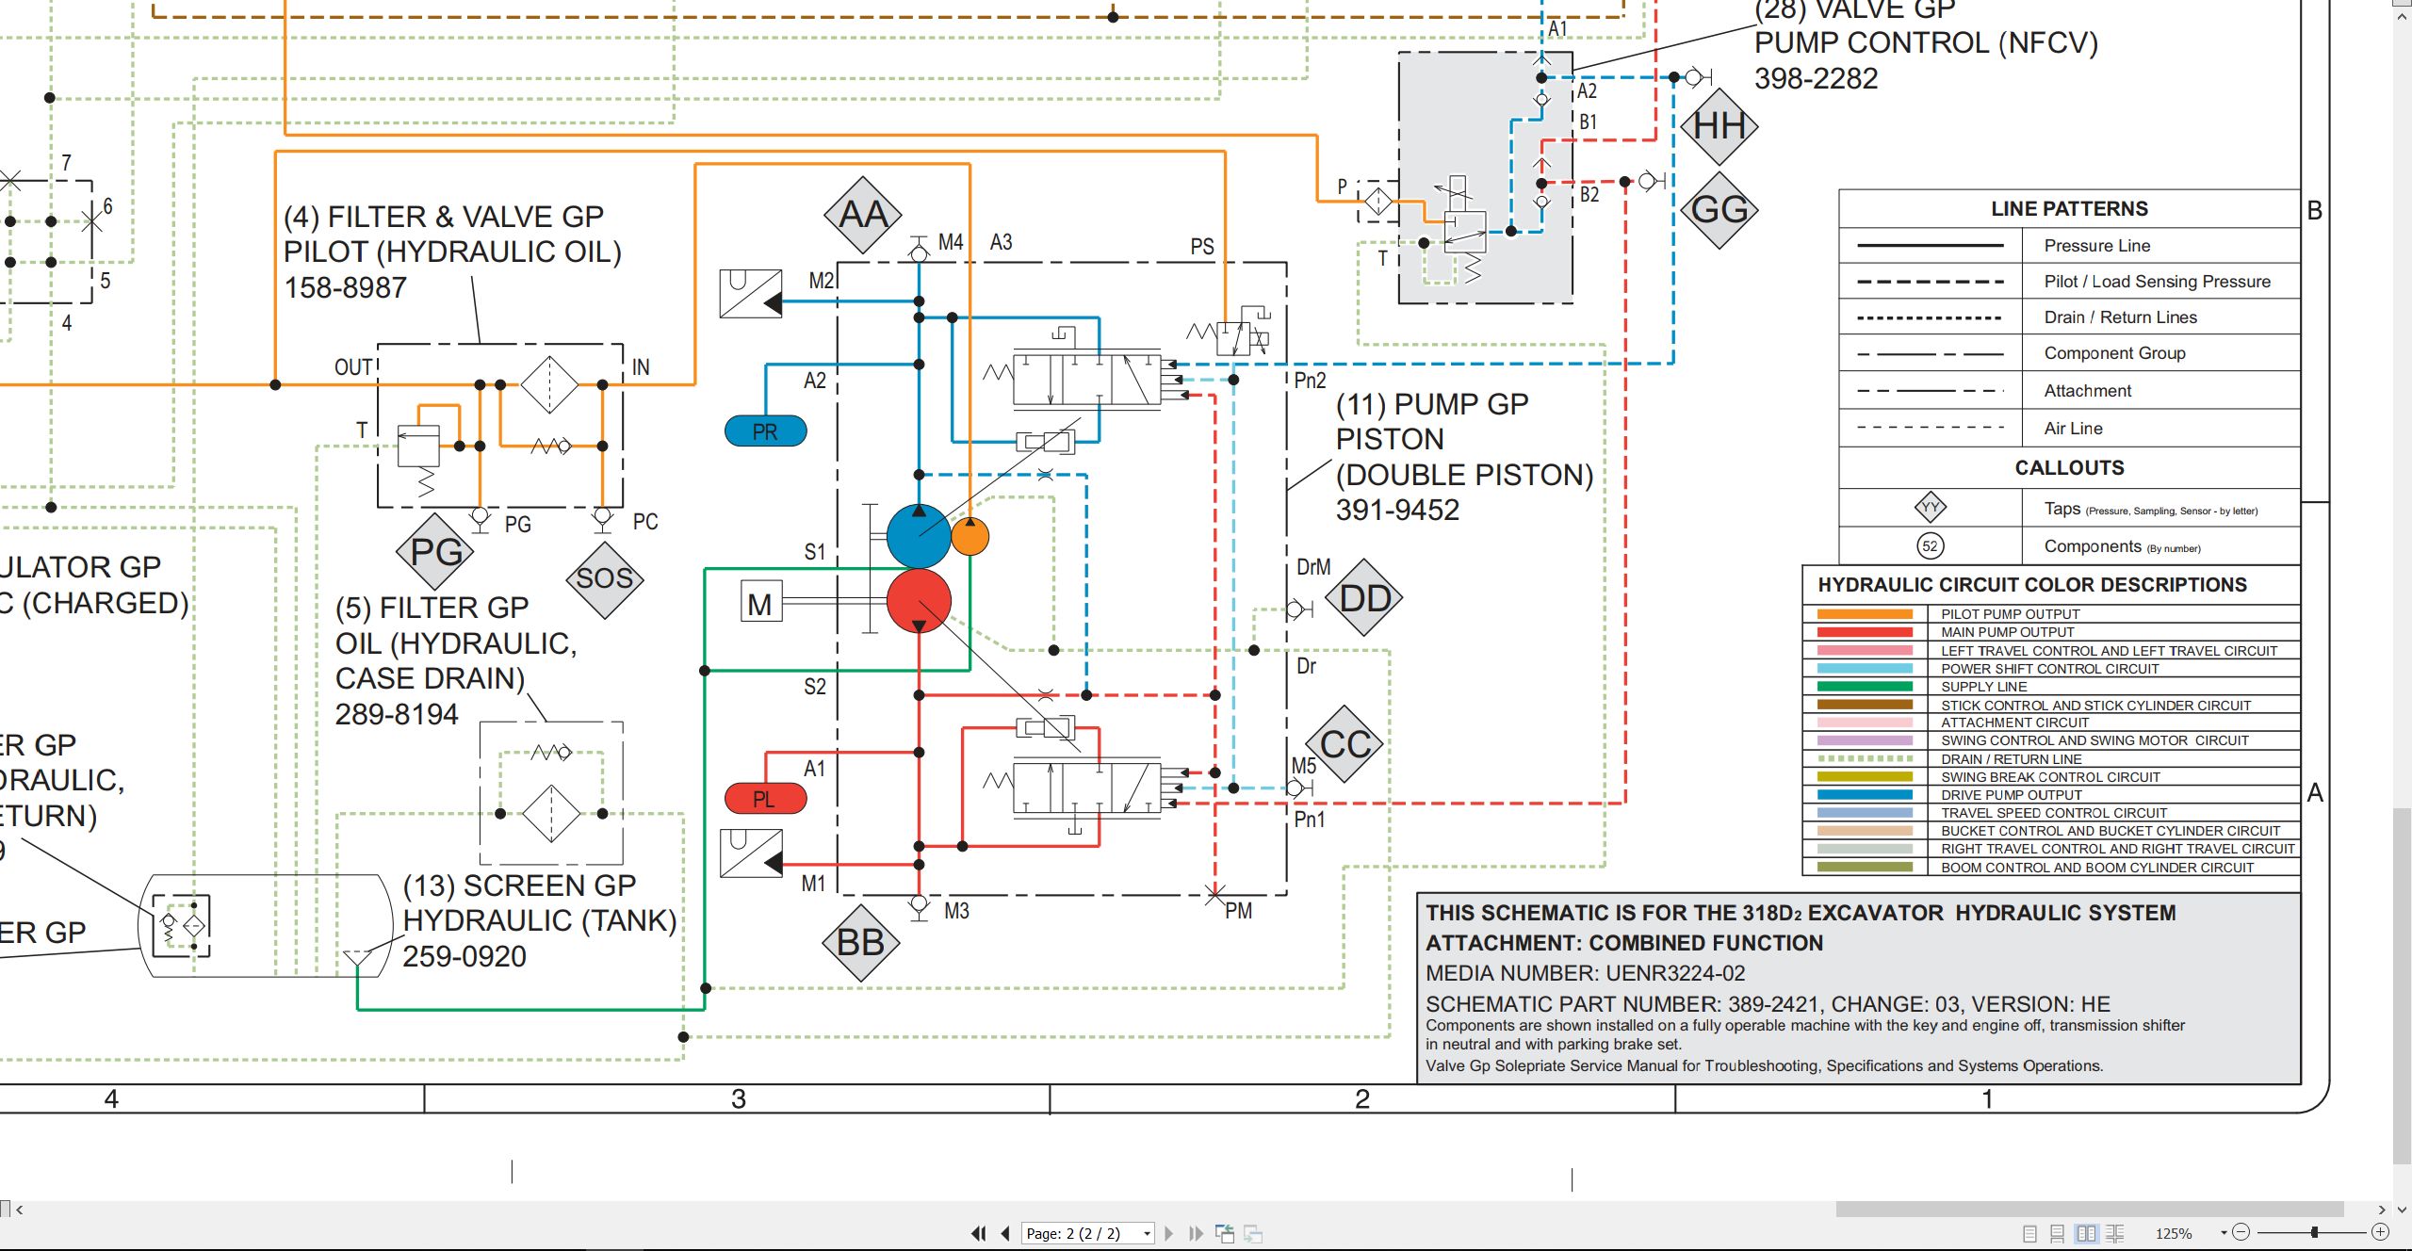Click the 'POWER SHIFT CONTROL CIRCUIT' legend text

pos(2049,669)
